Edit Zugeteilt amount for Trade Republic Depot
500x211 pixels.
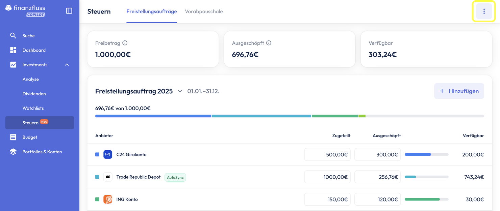point(327,177)
